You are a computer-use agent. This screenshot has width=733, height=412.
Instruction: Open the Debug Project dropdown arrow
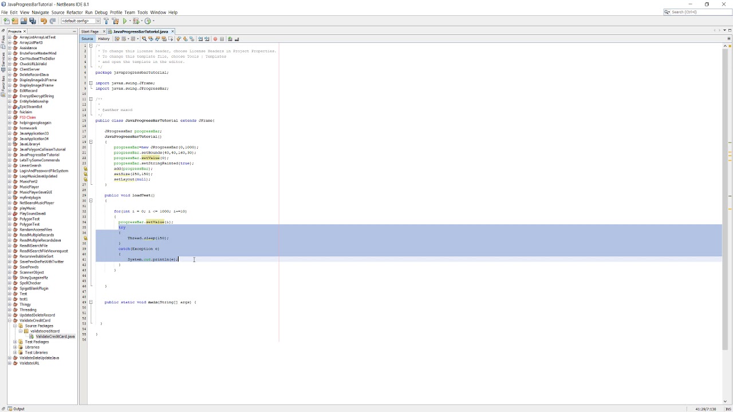pos(141,21)
